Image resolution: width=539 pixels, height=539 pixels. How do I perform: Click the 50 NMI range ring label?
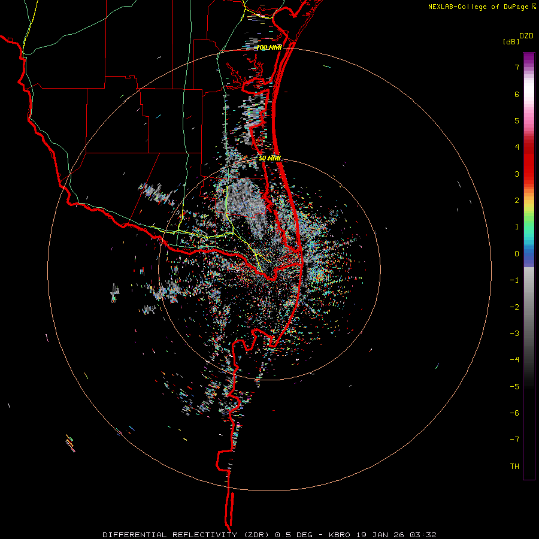[x=269, y=159]
